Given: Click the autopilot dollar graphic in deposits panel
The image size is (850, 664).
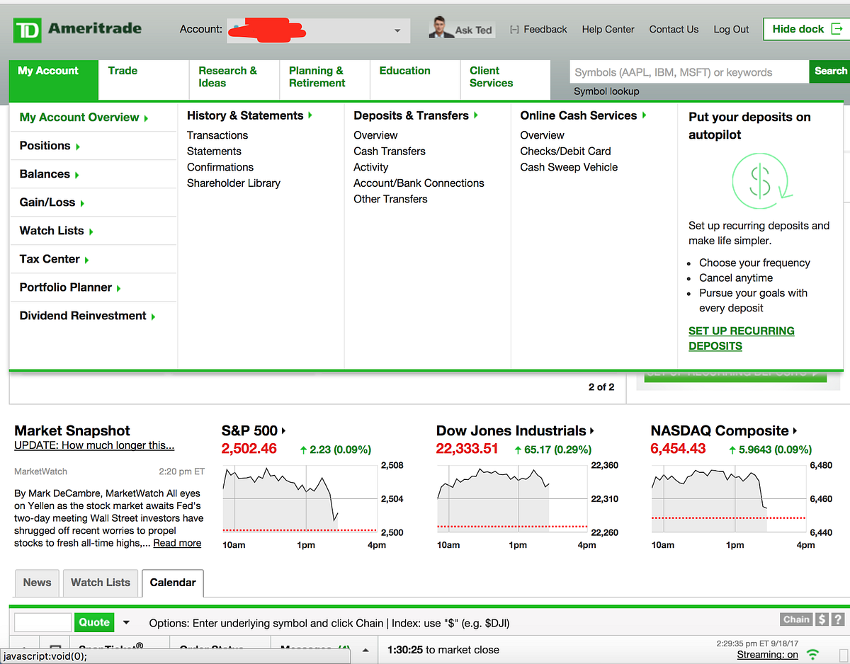Looking at the screenshot, I should (x=761, y=183).
